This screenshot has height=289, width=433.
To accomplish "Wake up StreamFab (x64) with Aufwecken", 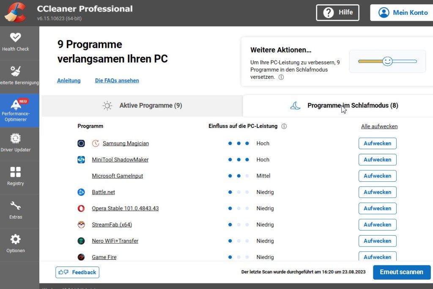I will (378, 225).
